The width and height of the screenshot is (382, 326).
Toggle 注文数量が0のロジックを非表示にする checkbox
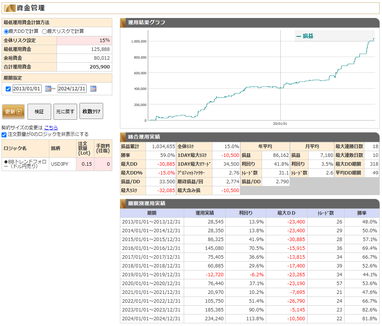[x=4, y=135]
